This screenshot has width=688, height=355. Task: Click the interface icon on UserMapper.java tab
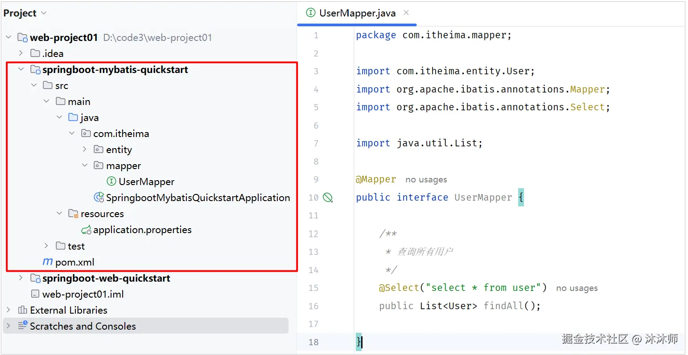point(311,13)
